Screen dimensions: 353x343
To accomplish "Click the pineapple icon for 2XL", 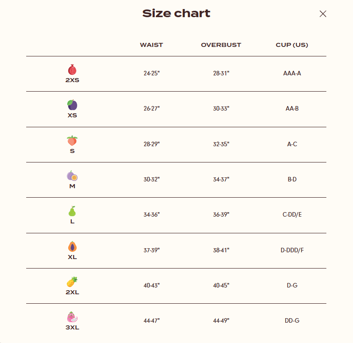I will (72, 282).
